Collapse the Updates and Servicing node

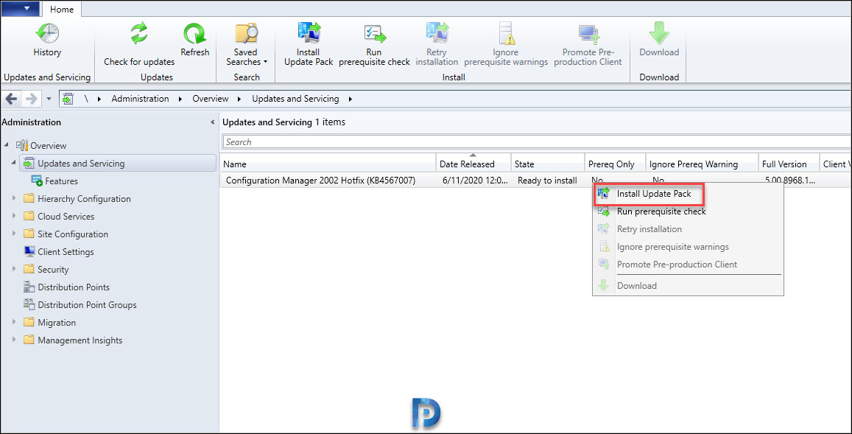(13, 163)
